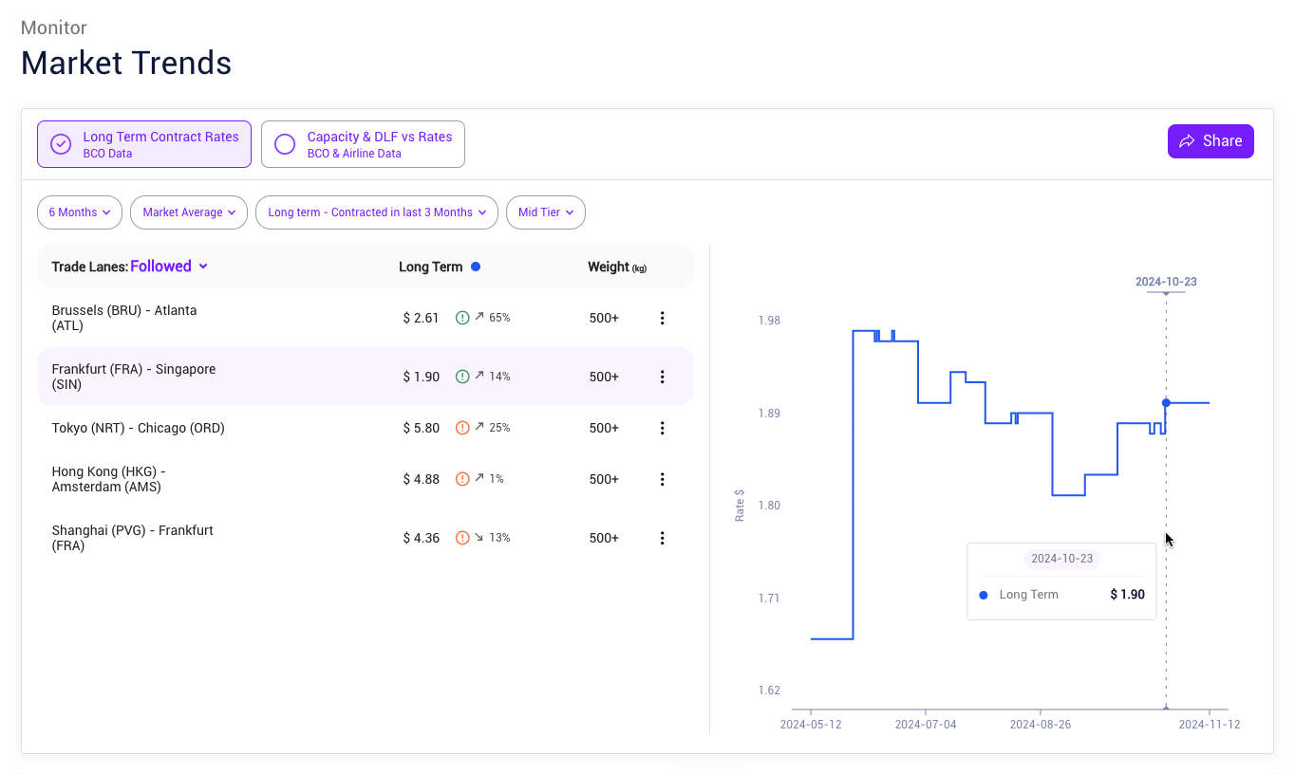
Task: Open kebab menu for Hong Kong - Amsterdam lane
Action: click(663, 479)
